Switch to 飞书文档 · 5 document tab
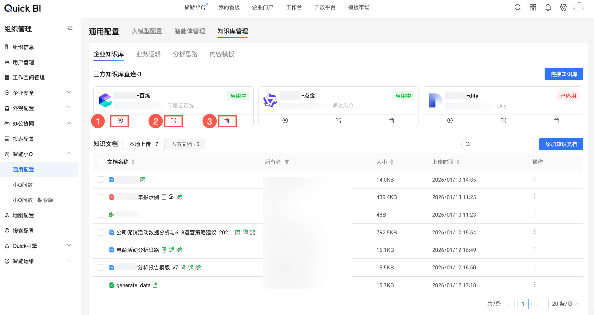Screen dimensions: 594x315 pos(185,144)
